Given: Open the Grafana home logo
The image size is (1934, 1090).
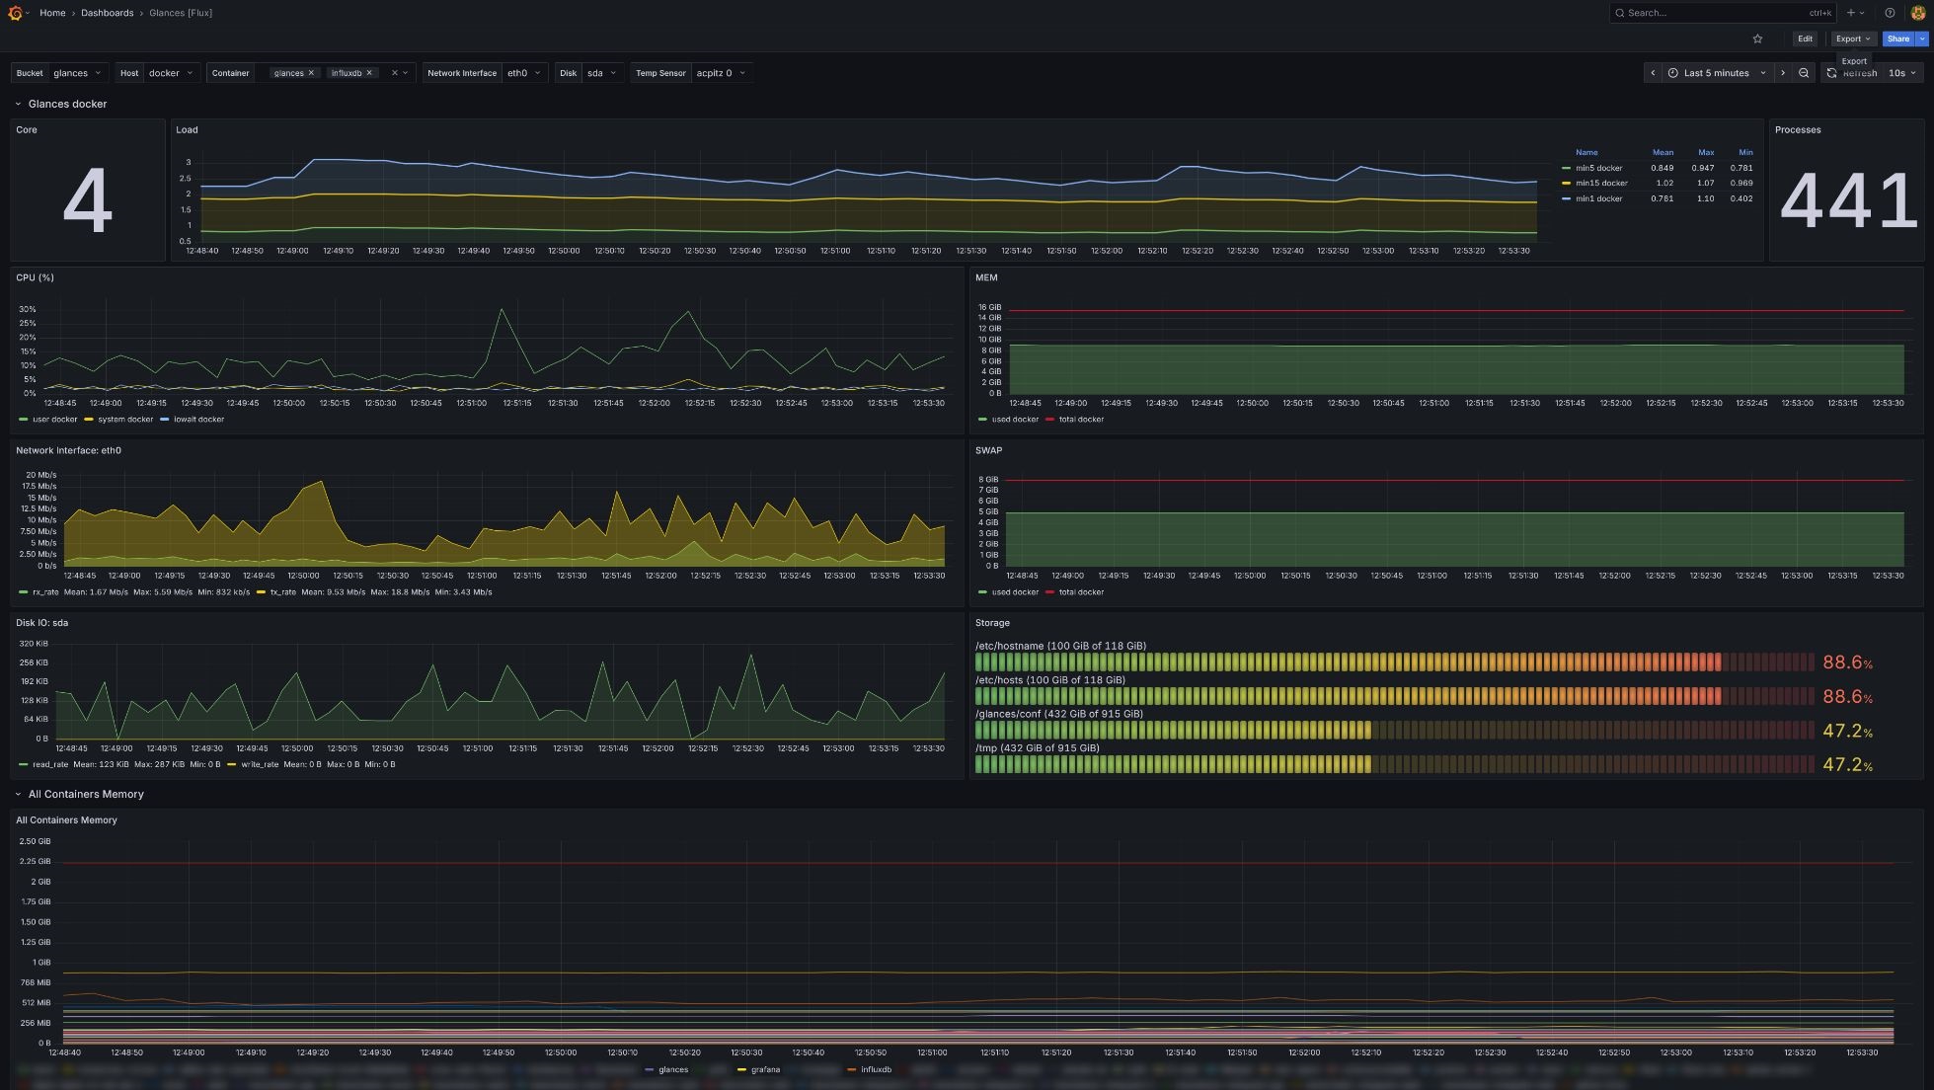Looking at the screenshot, I should pos(15,13).
